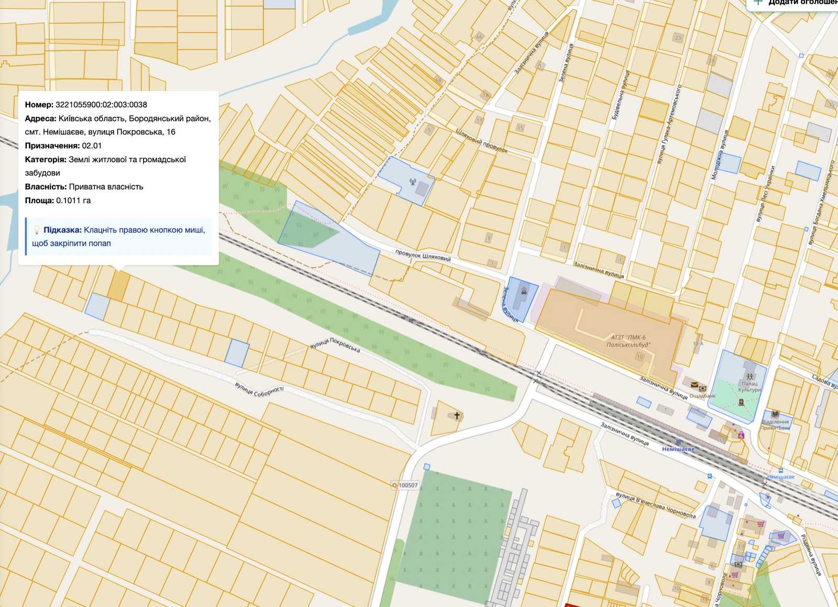
Task: Click the Ощадбанк bank icon
Action: 703,389
